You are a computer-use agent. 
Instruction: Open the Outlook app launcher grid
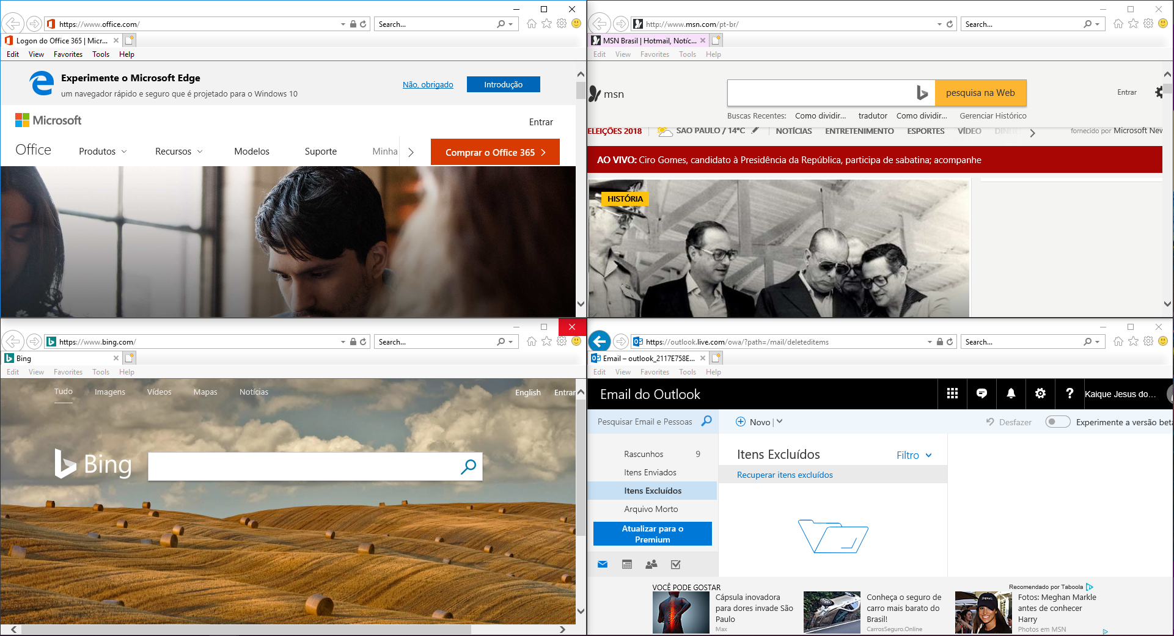[x=952, y=393]
